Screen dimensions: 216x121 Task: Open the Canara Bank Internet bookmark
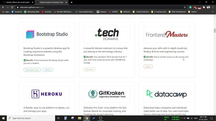tap(85, 12)
